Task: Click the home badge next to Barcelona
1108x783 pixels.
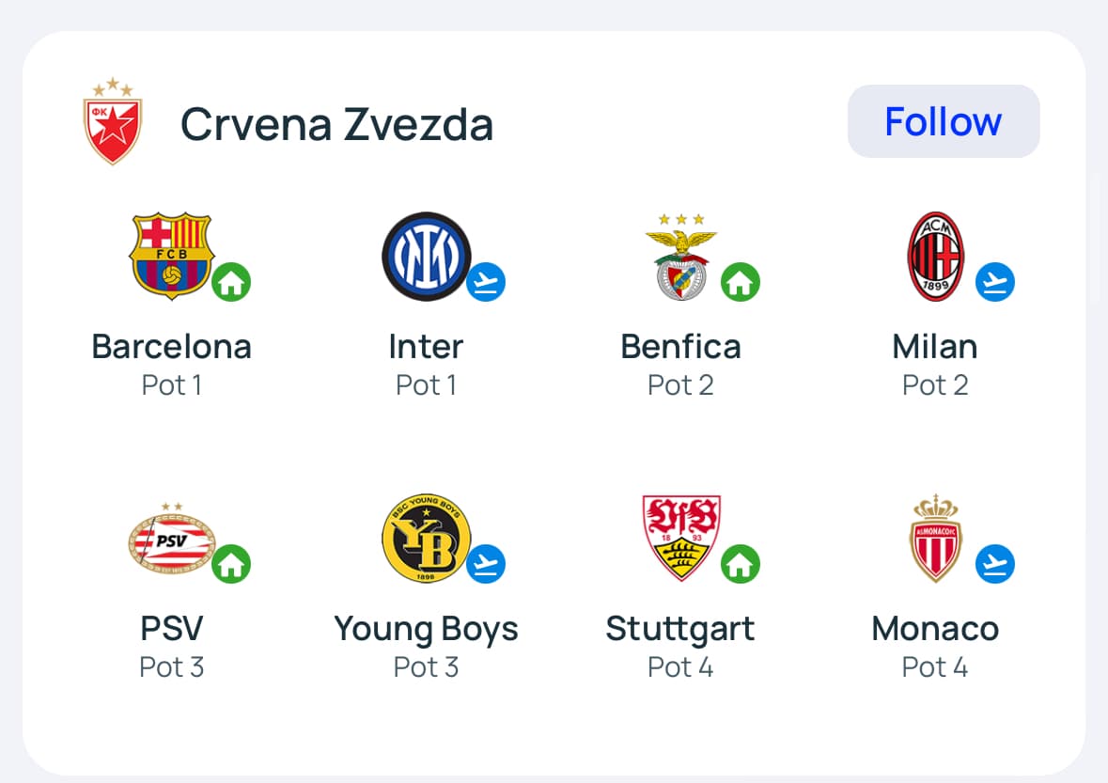Action: (x=231, y=282)
